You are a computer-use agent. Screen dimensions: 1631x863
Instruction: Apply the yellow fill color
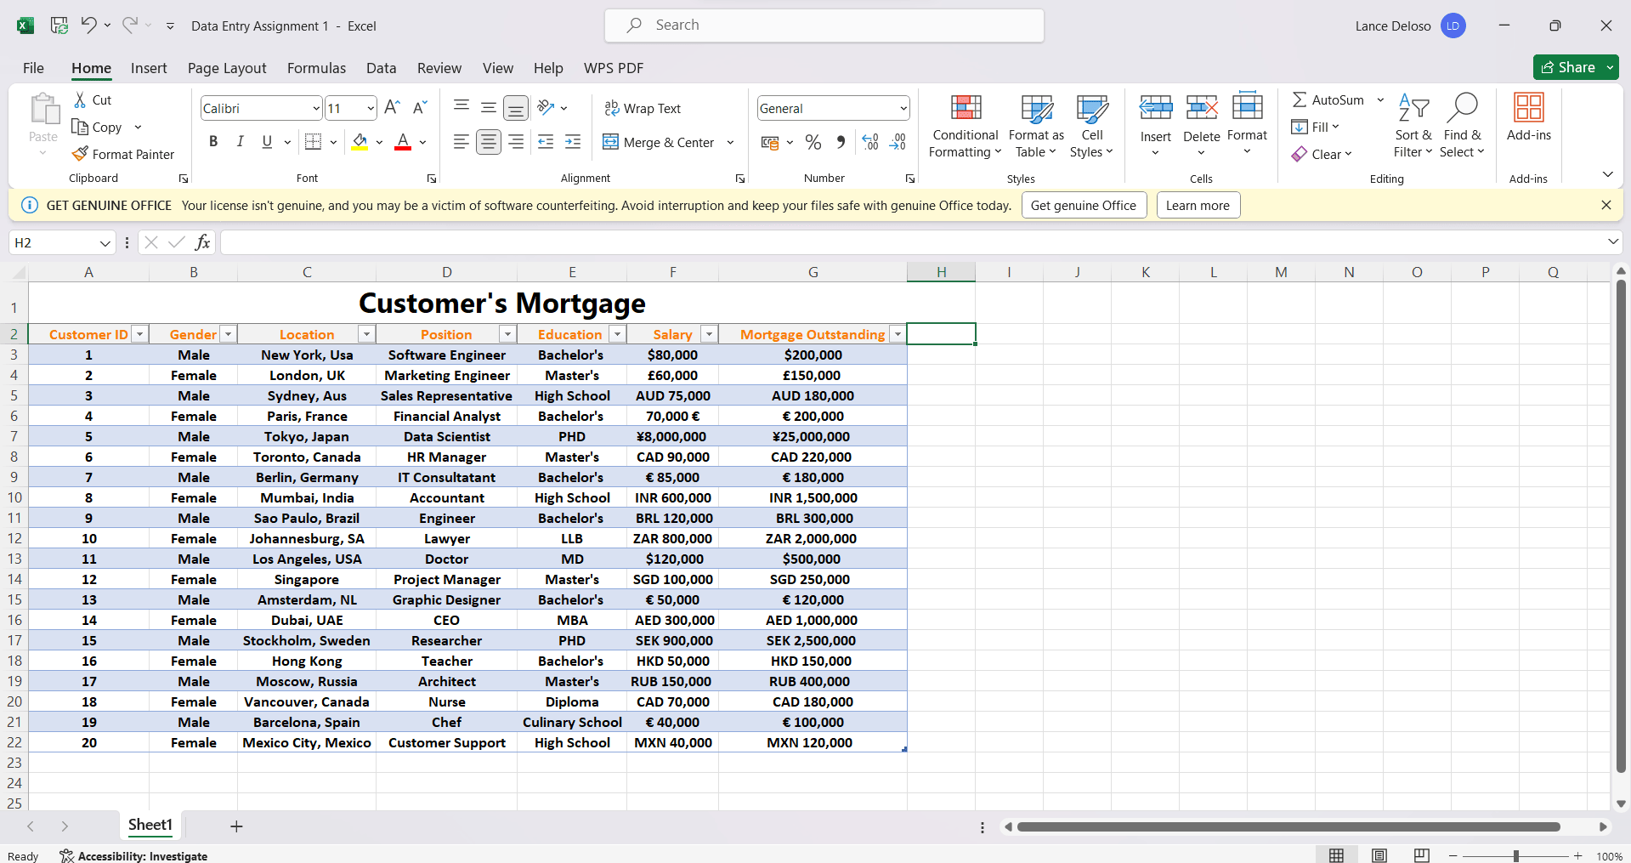(x=360, y=142)
